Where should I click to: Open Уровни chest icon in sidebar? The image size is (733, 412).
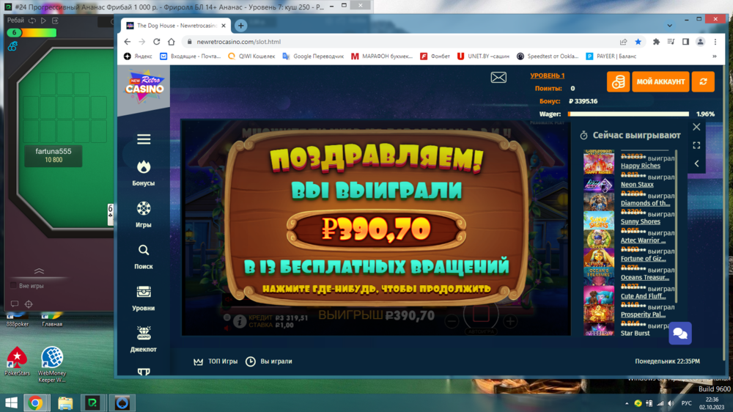click(x=144, y=293)
